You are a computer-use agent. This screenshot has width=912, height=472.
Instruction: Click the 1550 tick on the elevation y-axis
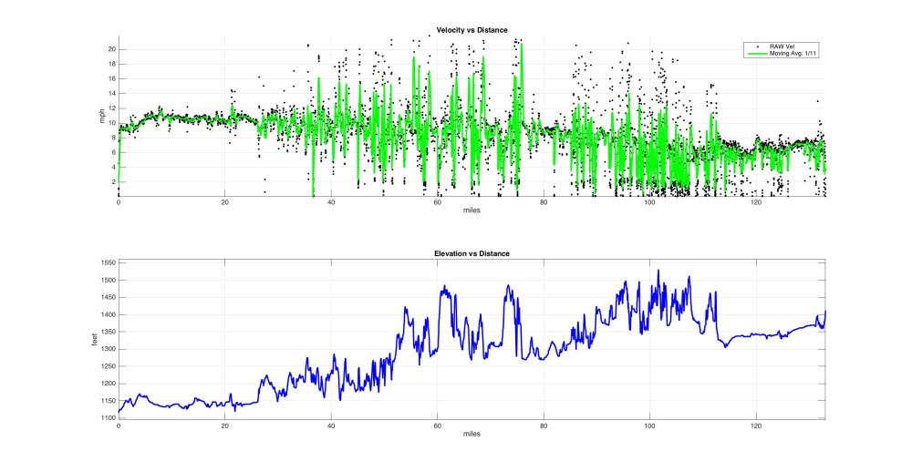105,262
